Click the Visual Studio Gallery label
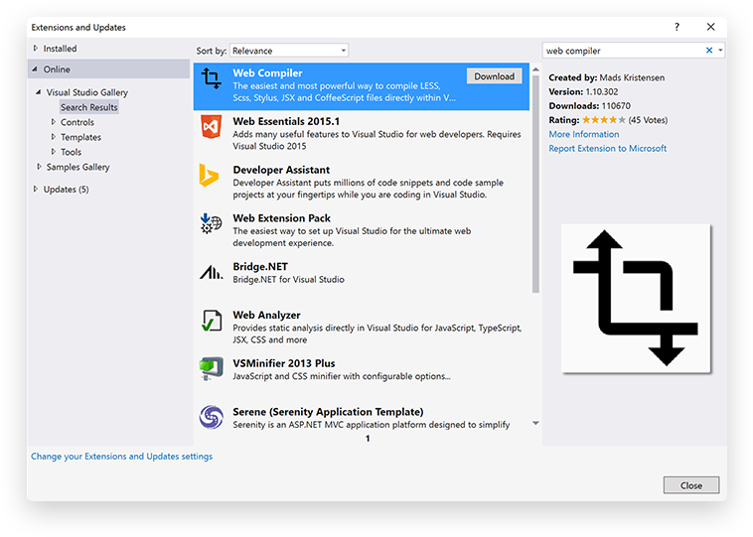Image resolution: width=753 pixels, height=537 pixels. point(86,92)
